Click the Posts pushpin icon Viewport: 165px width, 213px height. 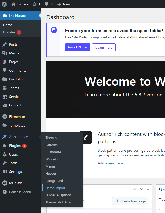click(5, 44)
